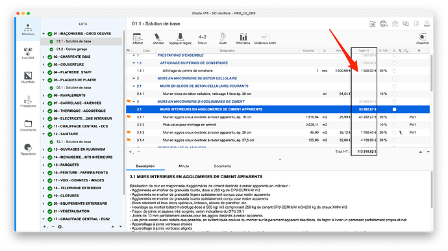Collapse section 2.1 Murs en blocs
Viewport: 448px width, 251px height.
point(134,86)
